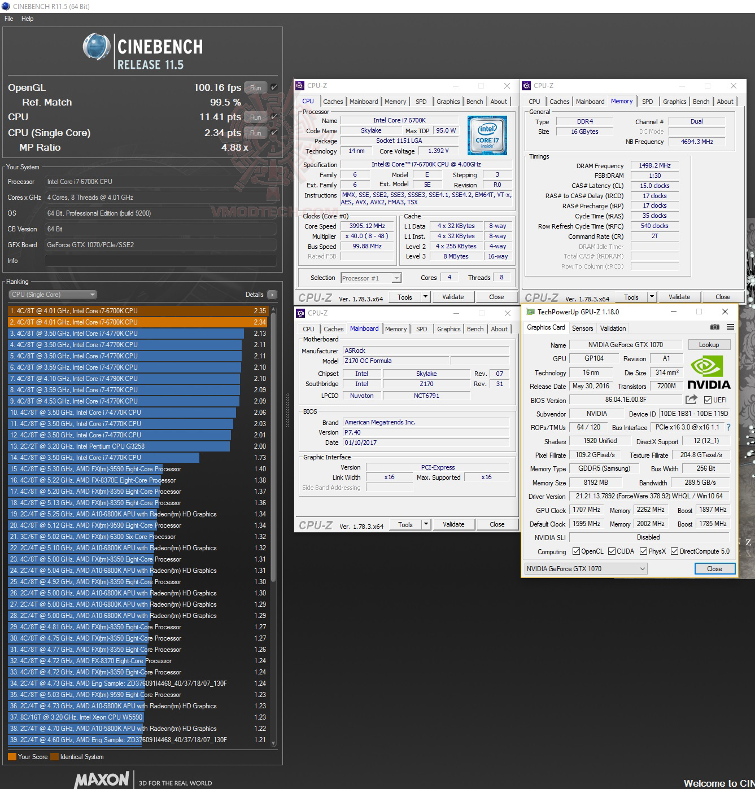Viewport: 755px width, 789px height.
Task: Open the Help menu in Cinebench
Action: 27,19
